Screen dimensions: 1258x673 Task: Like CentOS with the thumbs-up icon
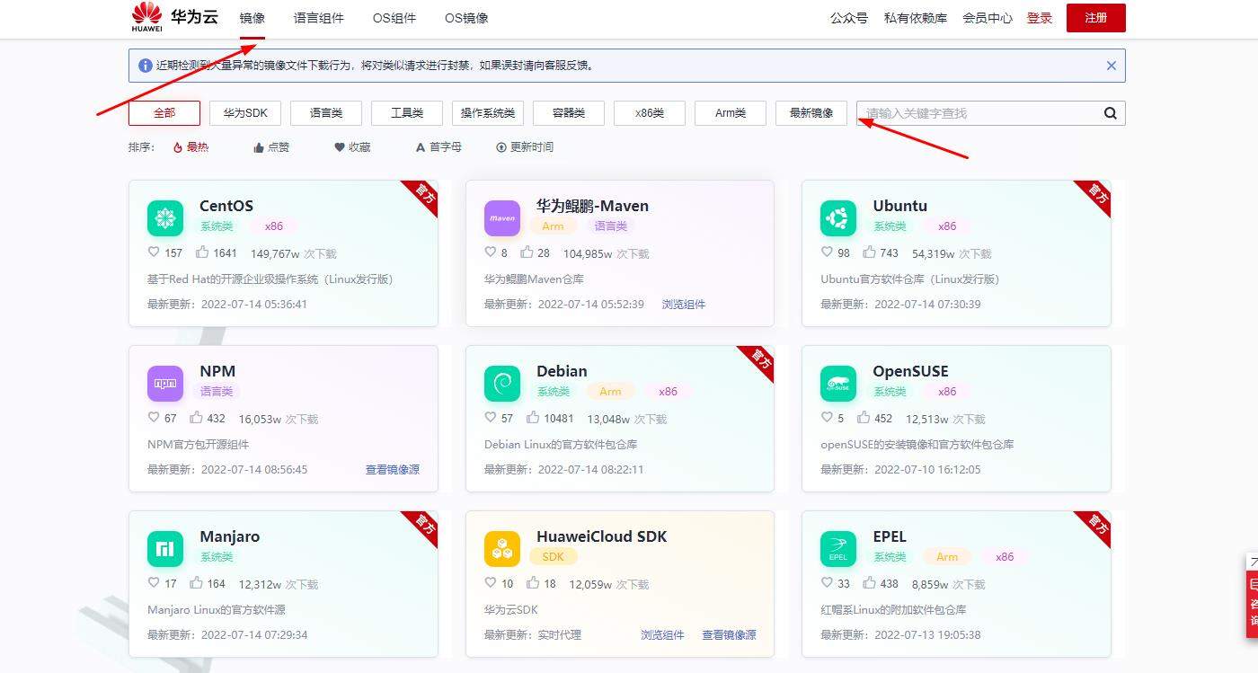tap(202, 252)
